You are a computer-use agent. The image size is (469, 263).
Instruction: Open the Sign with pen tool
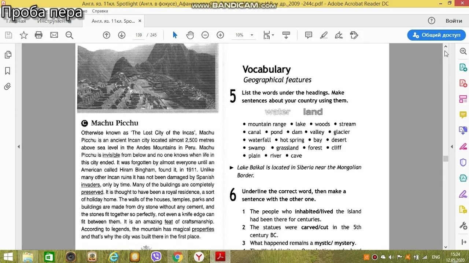pyautogui.click(x=339, y=35)
